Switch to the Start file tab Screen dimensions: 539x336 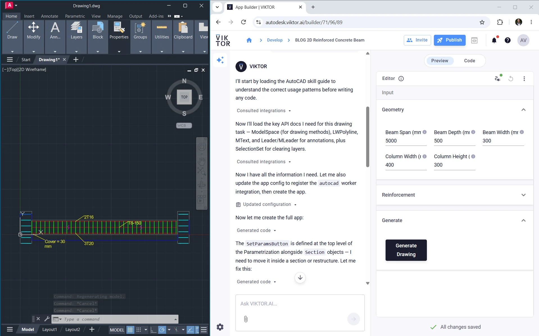[26, 59]
